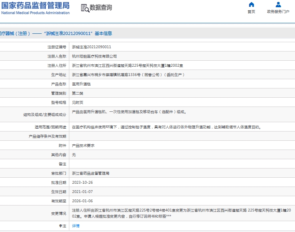
Task: Click the 产品储存条件及有效期 label
Action: click(x=47, y=136)
